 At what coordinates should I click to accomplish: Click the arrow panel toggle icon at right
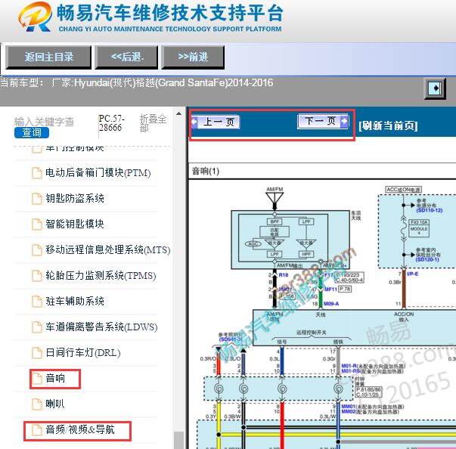435,88
